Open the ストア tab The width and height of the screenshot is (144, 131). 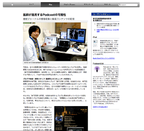coord(31,5)
